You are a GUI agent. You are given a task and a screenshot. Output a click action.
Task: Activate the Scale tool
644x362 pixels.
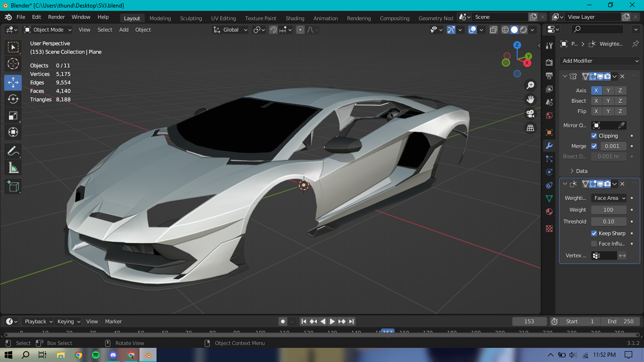click(13, 116)
